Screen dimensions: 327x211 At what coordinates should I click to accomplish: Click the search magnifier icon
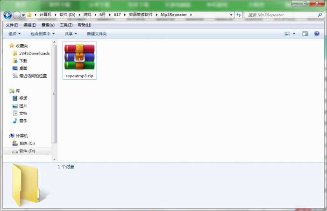(320, 15)
